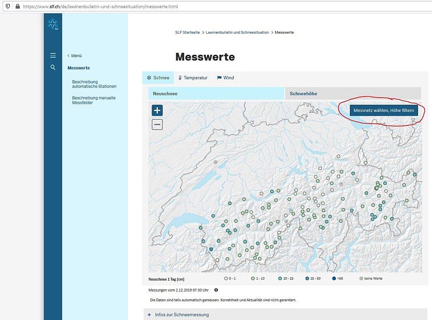Screen dimensions: 432x320
Task: Click the site security shield icon in address bar
Action: tap(7, 7)
